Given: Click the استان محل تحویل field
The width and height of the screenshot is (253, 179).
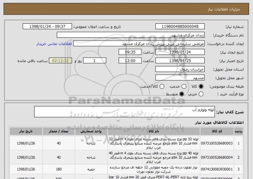Looking at the screenshot, I should coord(180,69).
